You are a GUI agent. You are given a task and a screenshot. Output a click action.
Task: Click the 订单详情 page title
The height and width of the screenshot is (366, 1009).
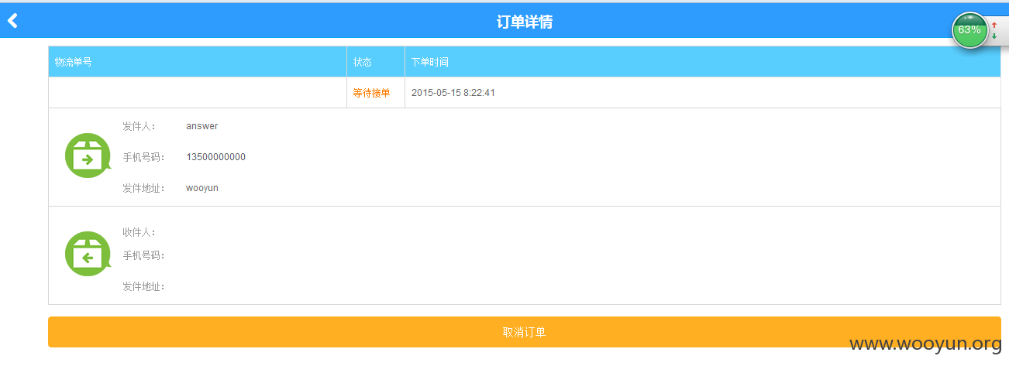[525, 22]
